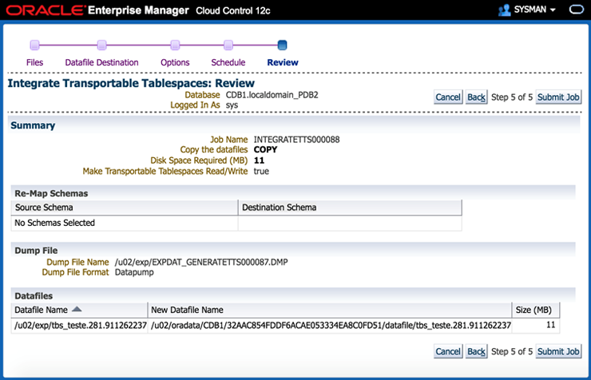
Task: Click the Datafile Destination step marker icon
Action: (x=101, y=46)
